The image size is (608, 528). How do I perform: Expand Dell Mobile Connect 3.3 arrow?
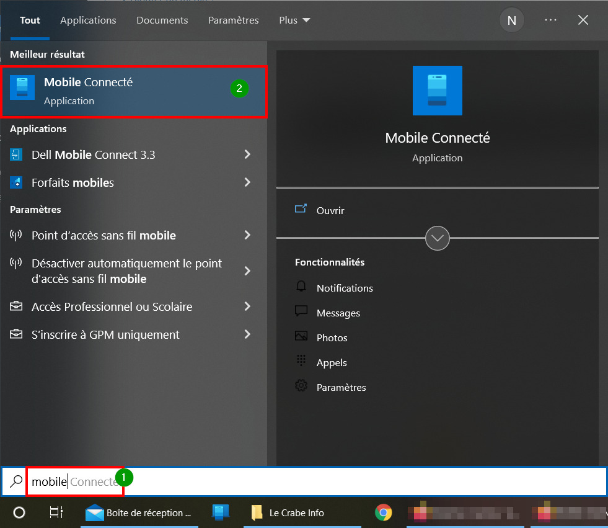(x=247, y=154)
